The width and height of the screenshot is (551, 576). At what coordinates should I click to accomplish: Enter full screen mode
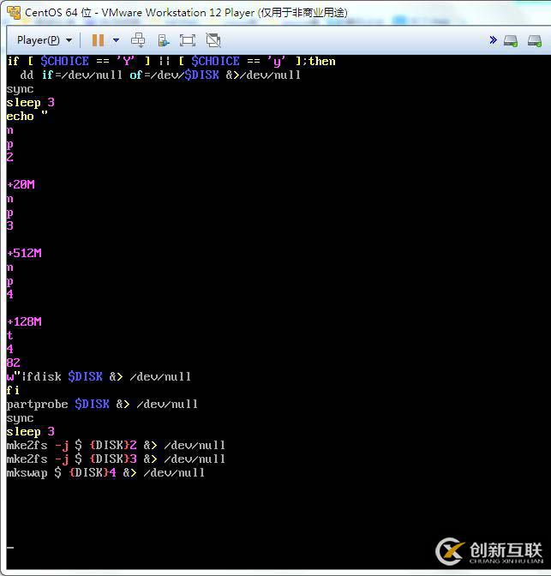188,40
